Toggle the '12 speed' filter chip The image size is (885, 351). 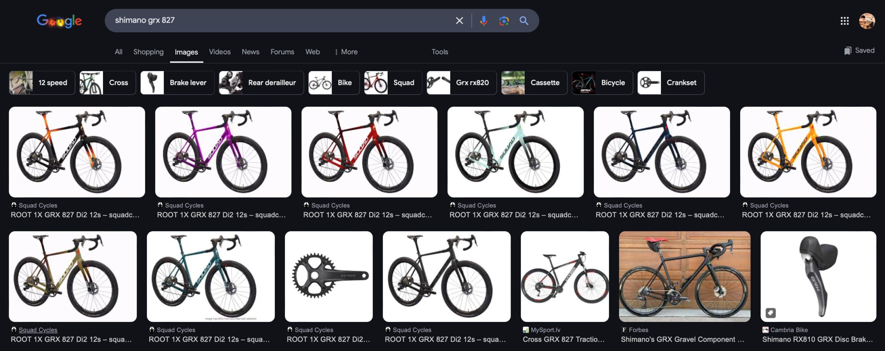coord(42,83)
